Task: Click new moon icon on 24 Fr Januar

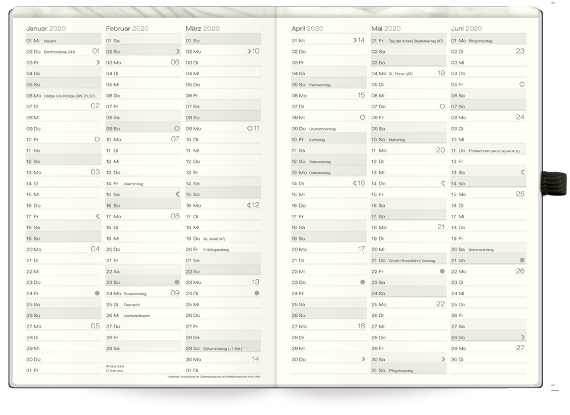Action: tap(97, 293)
